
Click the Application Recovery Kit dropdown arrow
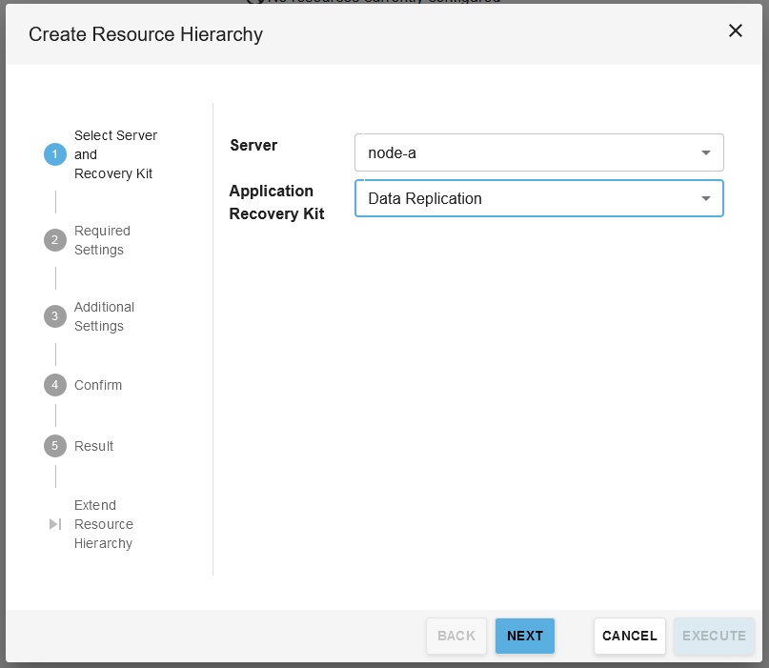coord(706,198)
